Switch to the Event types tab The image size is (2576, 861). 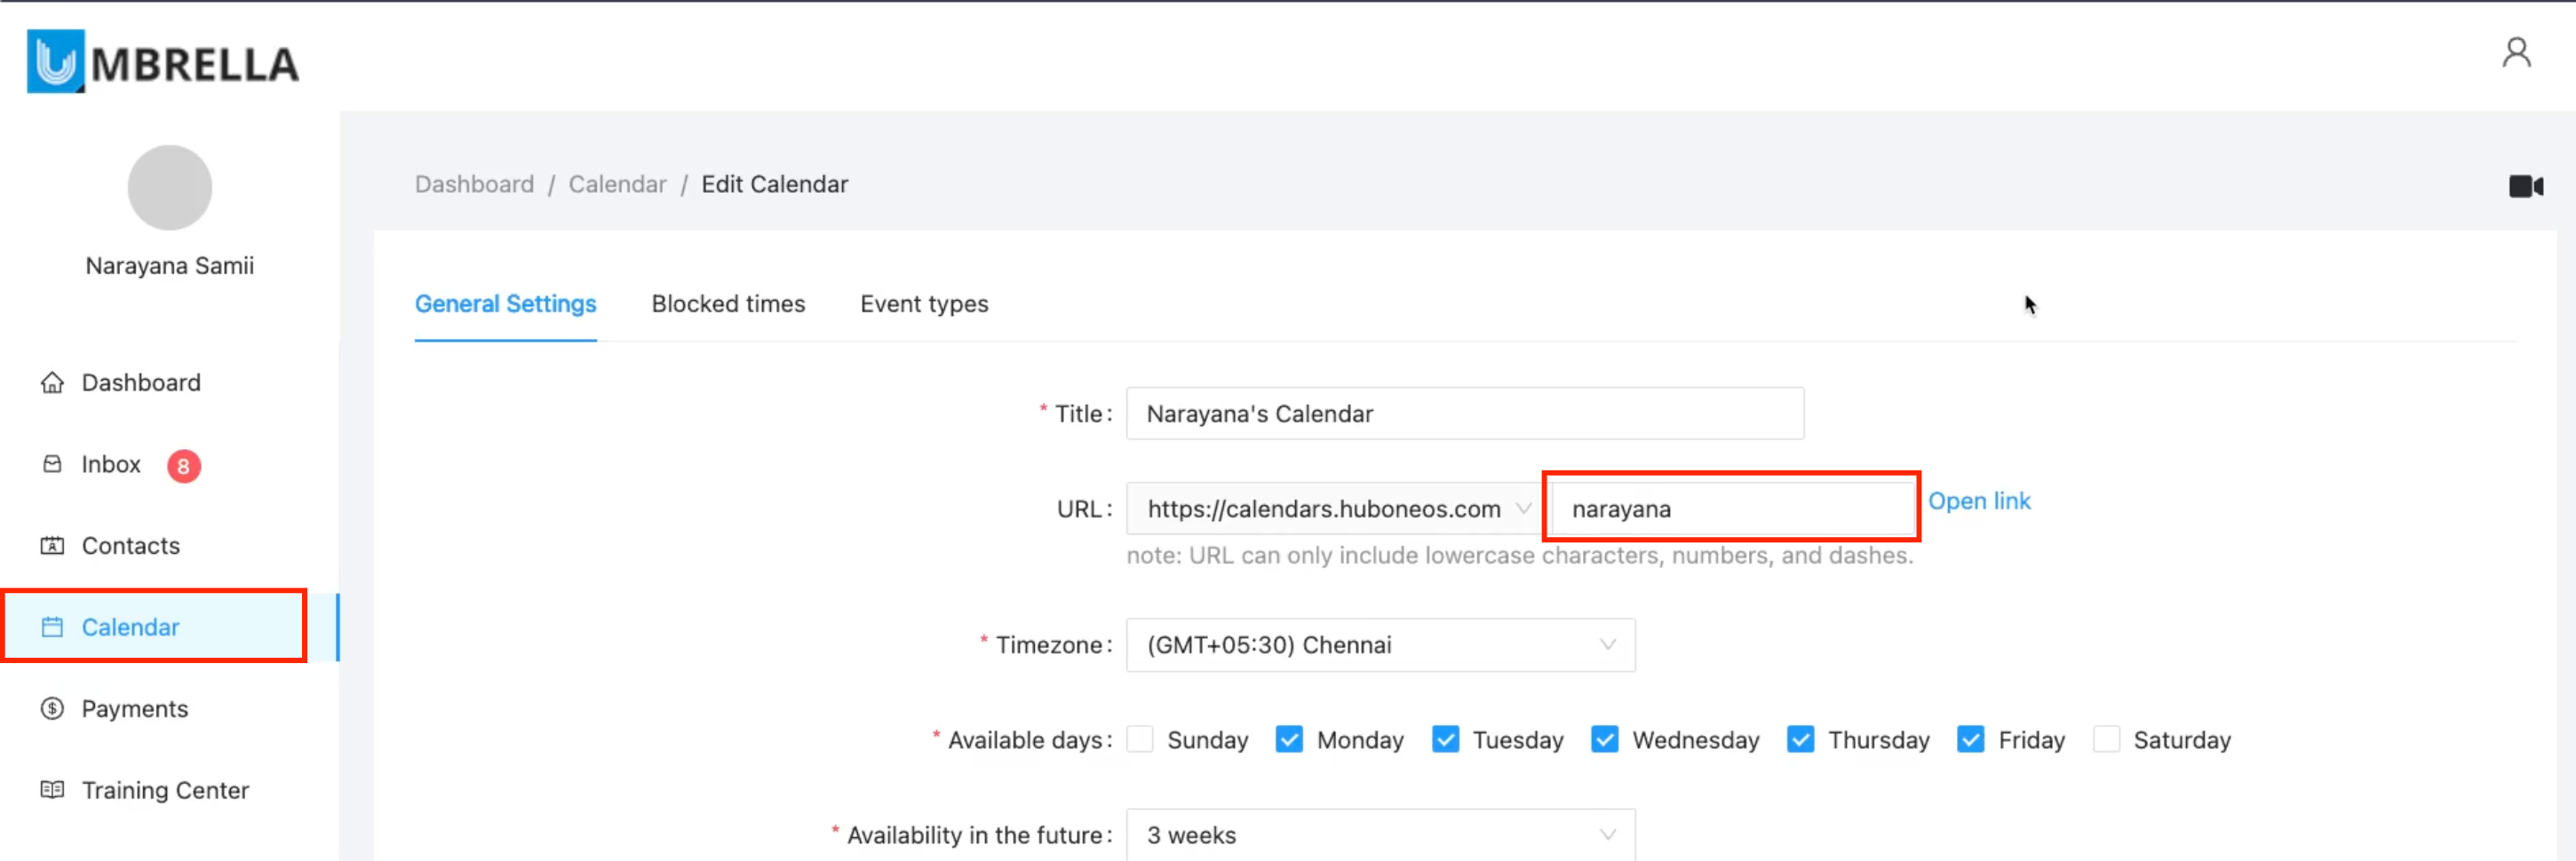click(x=924, y=304)
